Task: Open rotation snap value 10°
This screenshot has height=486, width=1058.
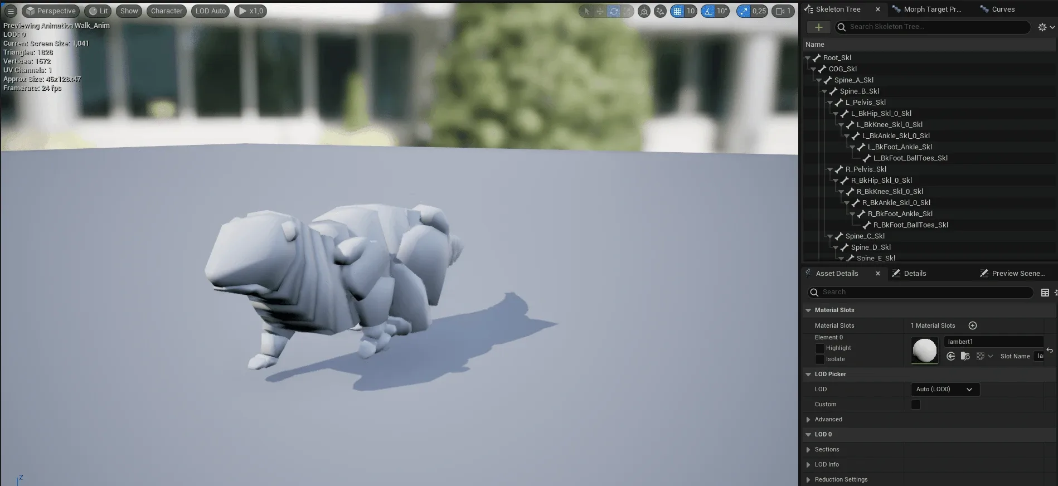Action: pyautogui.click(x=722, y=11)
